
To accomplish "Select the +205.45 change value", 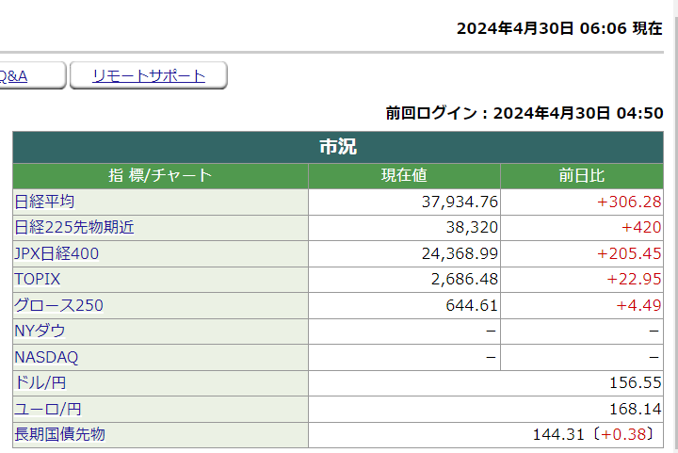I will (x=629, y=253).
